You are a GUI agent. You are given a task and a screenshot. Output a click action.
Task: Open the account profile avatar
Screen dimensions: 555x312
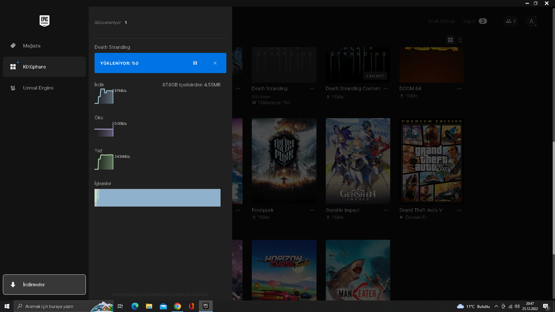(531, 21)
